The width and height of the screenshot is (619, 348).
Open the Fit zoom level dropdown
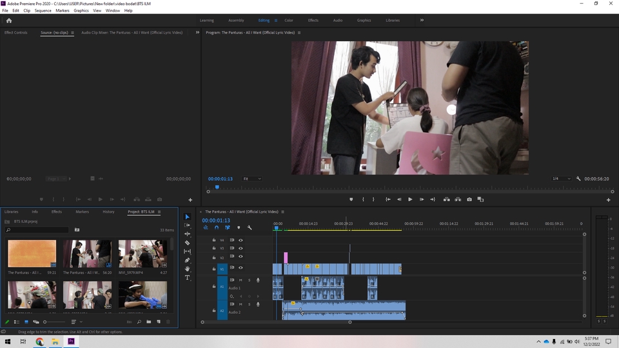pyautogui.click(x=252, y=179)
